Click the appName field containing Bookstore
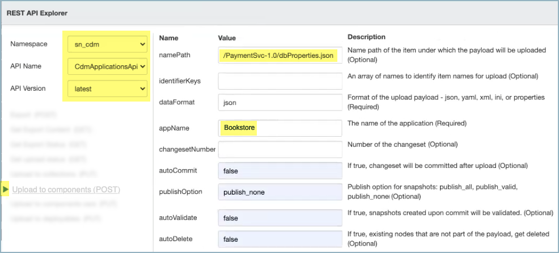Viewport: 559px width, 253px height. [280, 128]
